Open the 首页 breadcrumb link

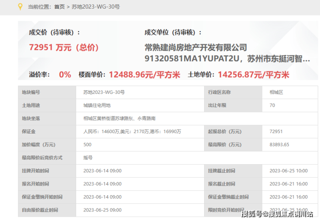pyautogui.click(x=59, y=7)
